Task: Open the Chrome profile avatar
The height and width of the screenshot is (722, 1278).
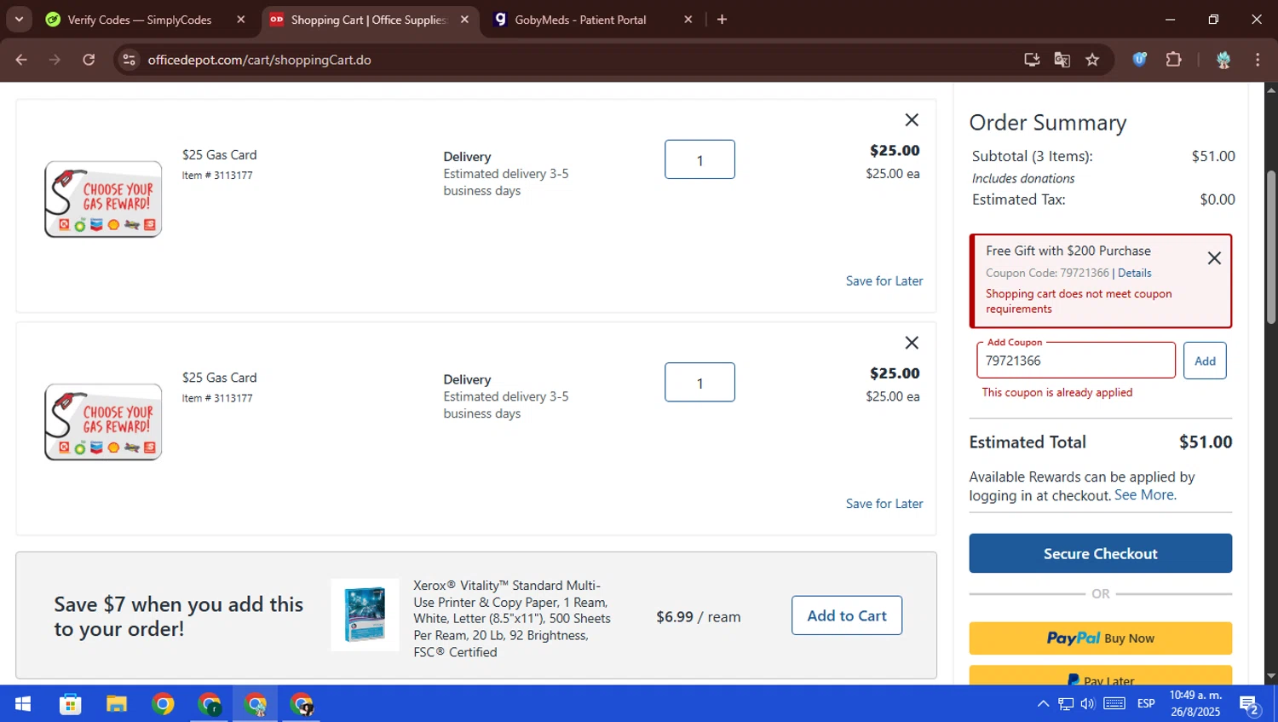Action: coord(1223,60)
